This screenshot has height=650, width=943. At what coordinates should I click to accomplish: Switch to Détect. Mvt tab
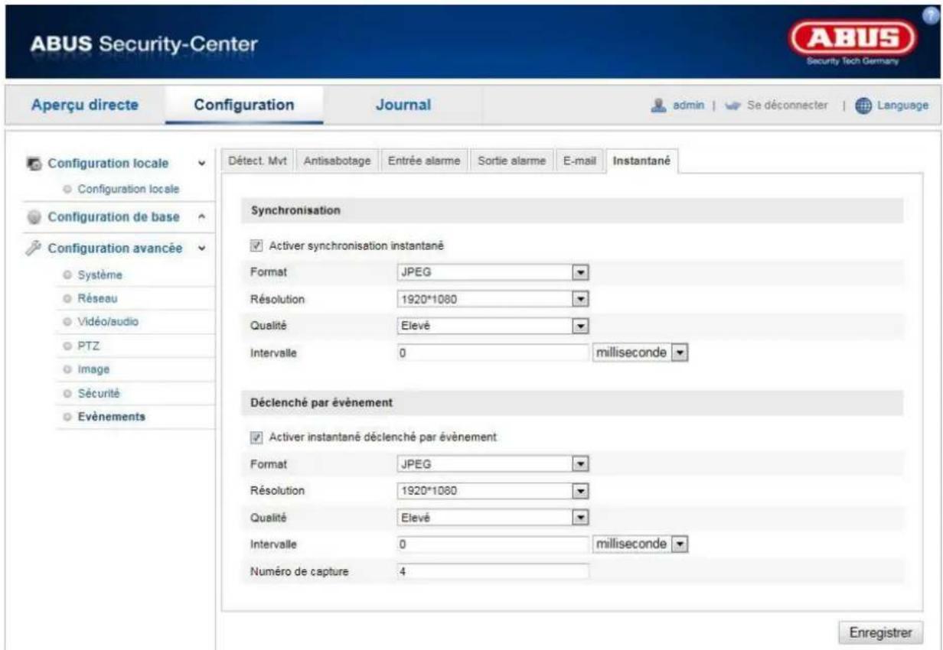[256, 160]
